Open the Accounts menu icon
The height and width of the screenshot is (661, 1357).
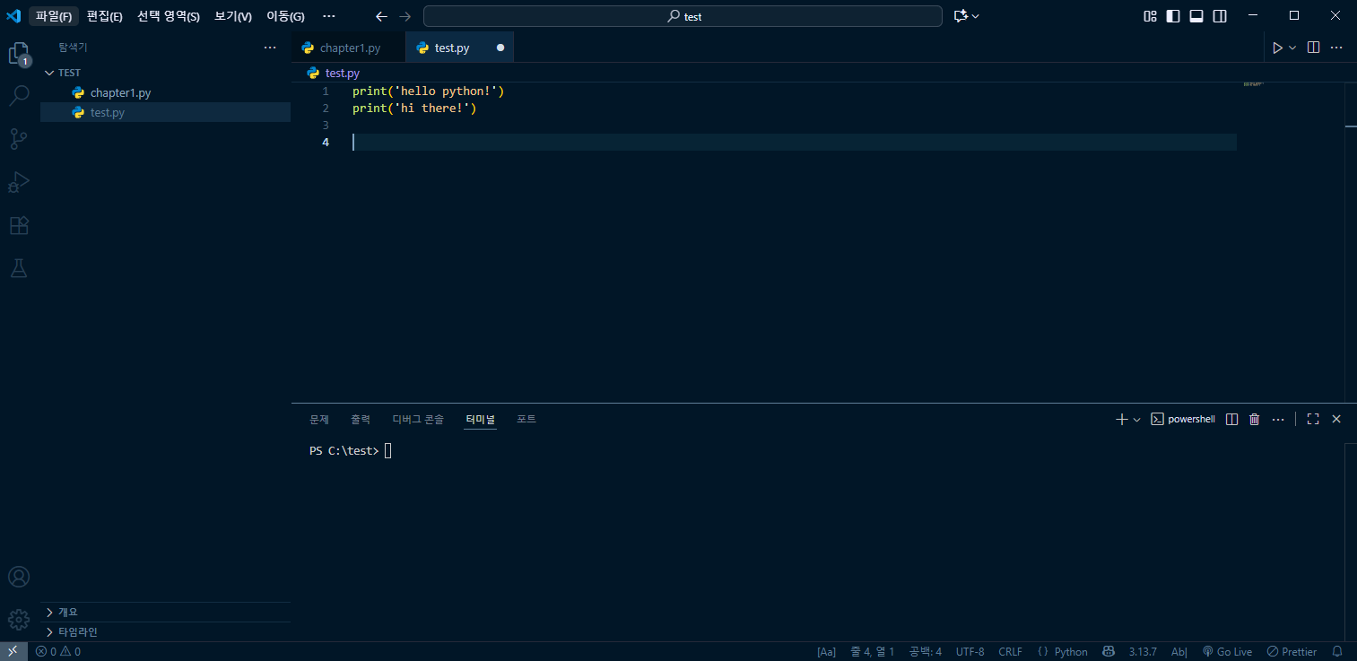19,577
